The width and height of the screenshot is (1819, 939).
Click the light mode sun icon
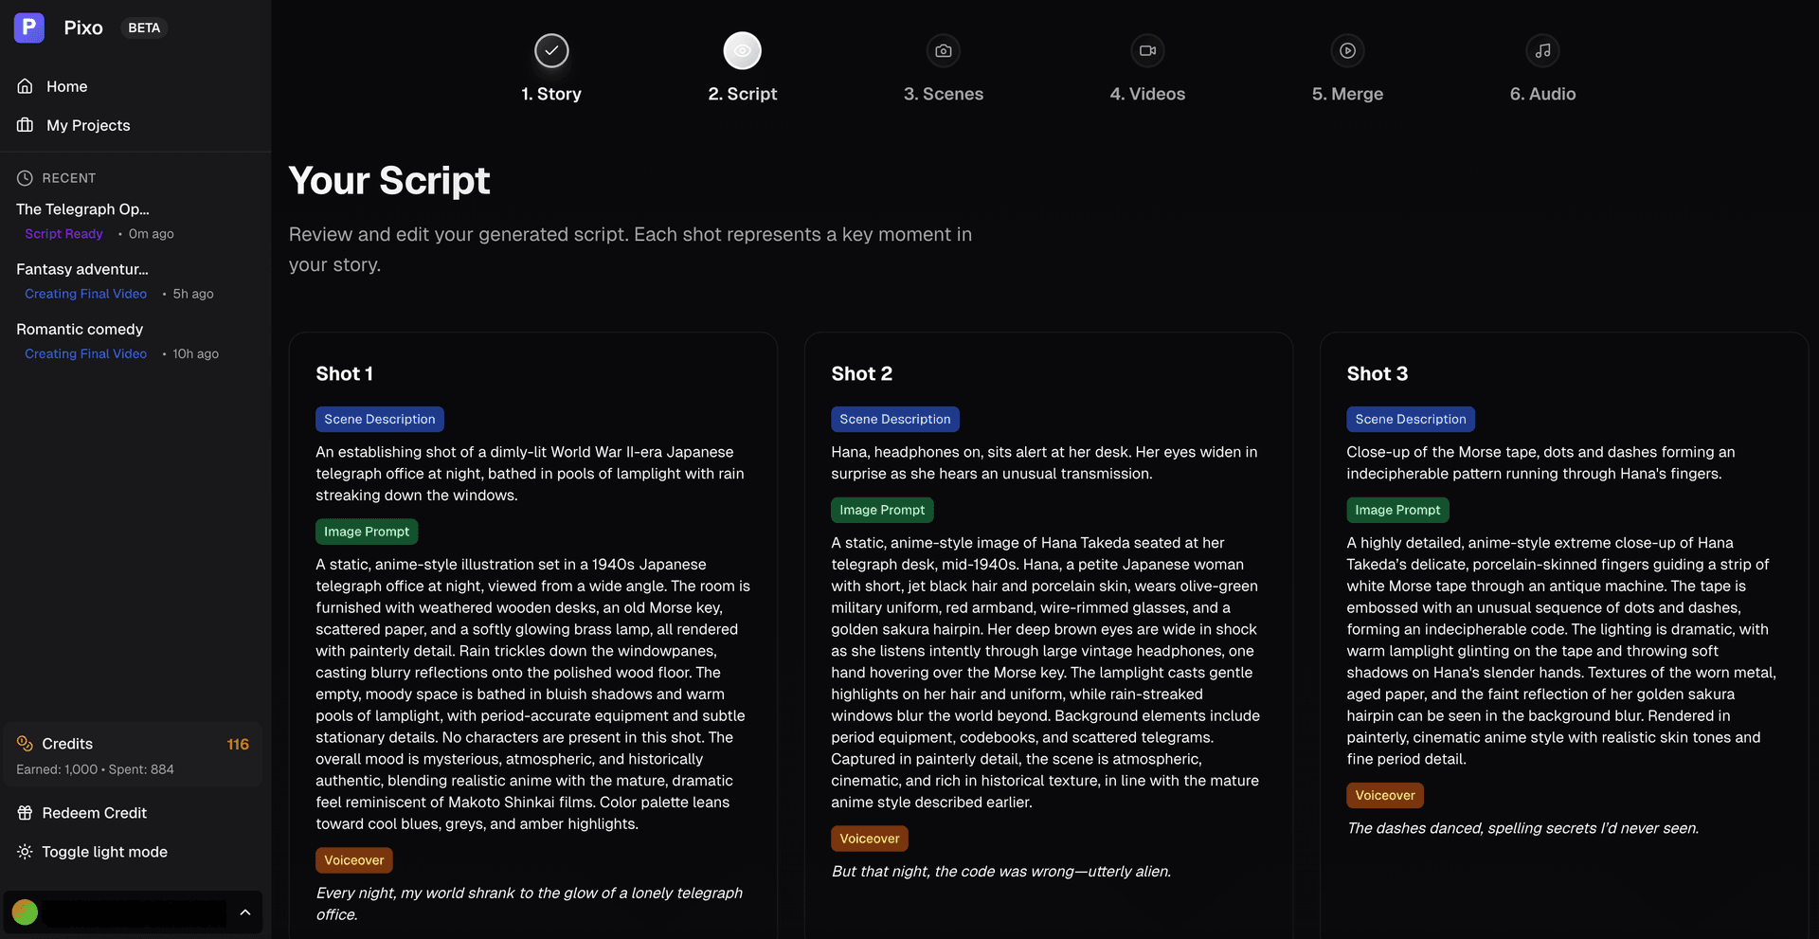coord(25,852)
